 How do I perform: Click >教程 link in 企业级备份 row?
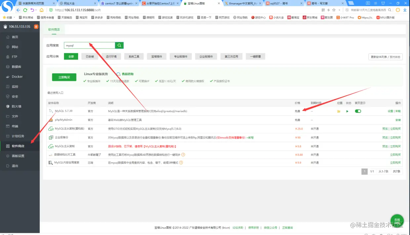(x=250, y=137)
